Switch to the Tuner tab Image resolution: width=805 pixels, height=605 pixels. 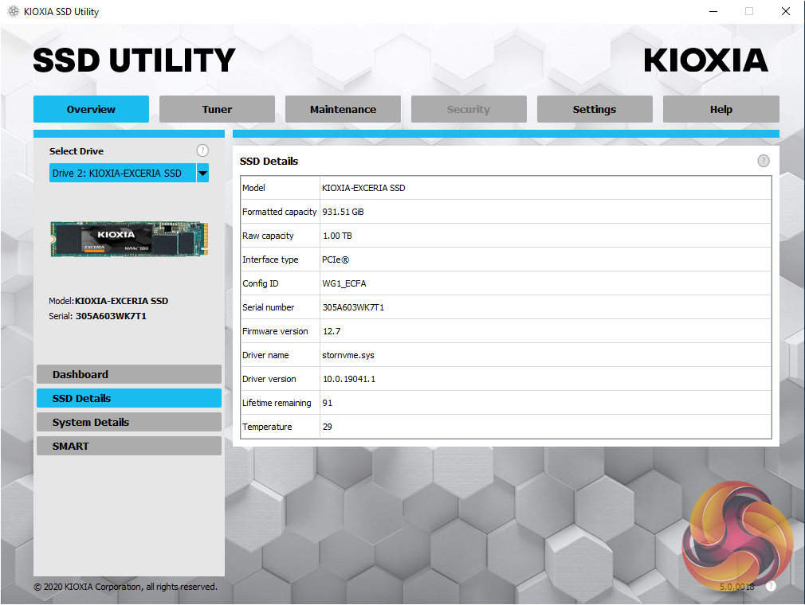tap(217, 109)
